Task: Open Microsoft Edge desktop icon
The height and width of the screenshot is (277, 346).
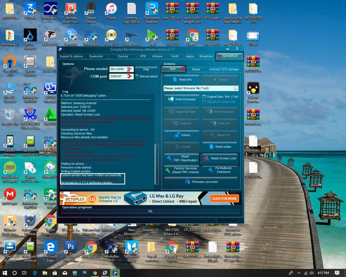Action: click(50, 252)
